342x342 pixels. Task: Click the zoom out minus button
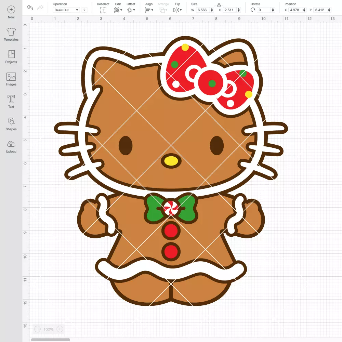point(38,329)
